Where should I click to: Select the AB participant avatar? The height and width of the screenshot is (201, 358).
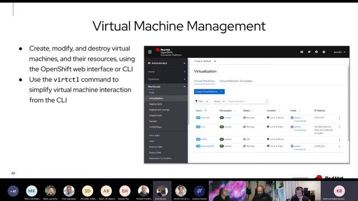pyautogui.click(x=106, y=191)
